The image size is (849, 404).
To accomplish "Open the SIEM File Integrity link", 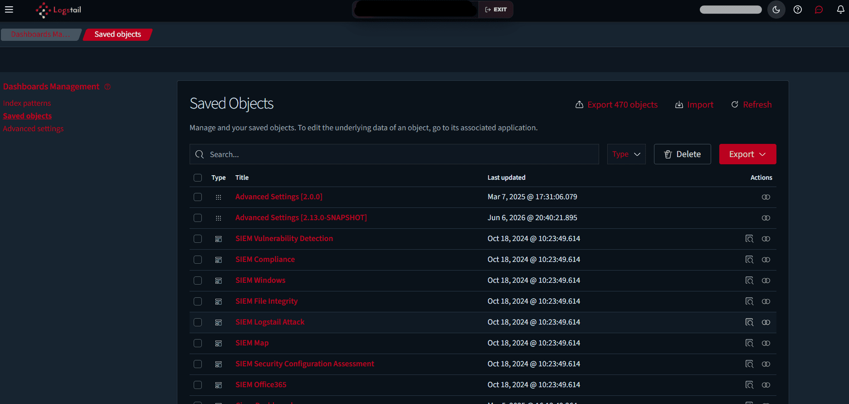I will (266, 301).
